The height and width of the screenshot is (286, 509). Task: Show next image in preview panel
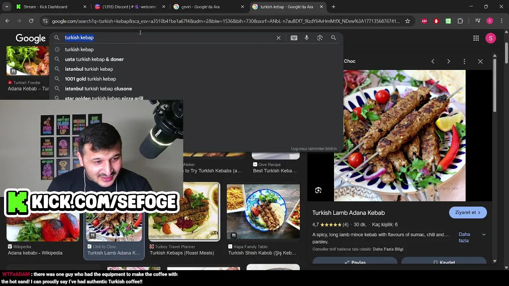[449, 61]
